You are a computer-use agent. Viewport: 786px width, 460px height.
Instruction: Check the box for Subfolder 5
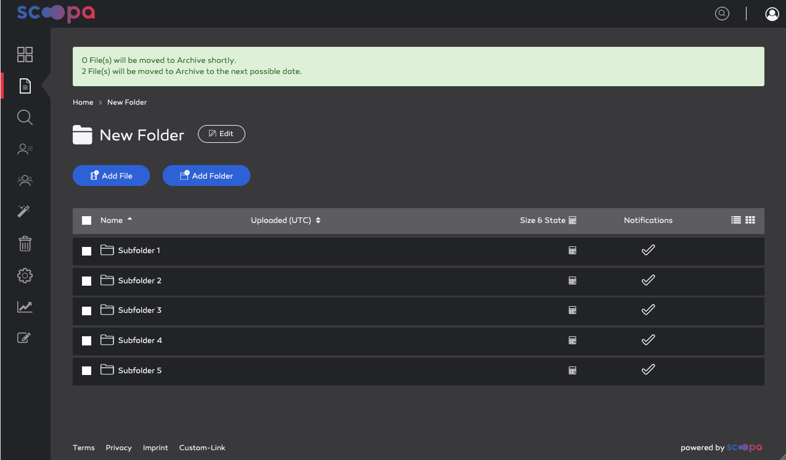87,371
